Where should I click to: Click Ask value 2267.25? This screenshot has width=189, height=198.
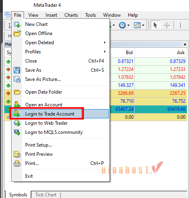(x=177, y=93)
